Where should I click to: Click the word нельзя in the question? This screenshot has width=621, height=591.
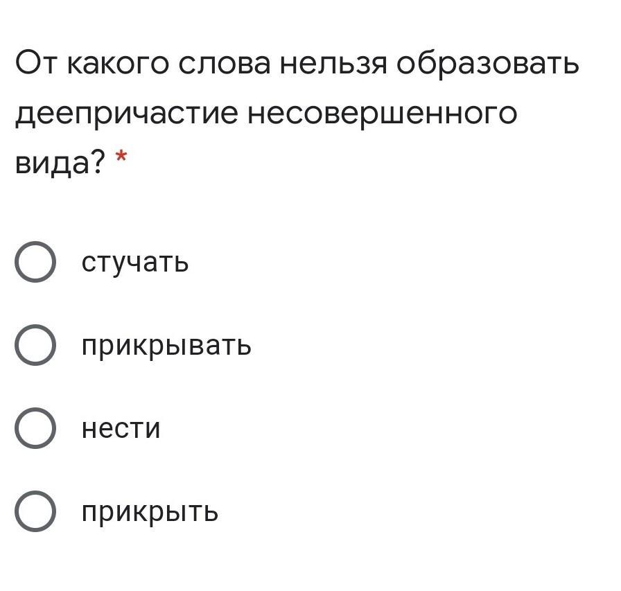point(333,64)
